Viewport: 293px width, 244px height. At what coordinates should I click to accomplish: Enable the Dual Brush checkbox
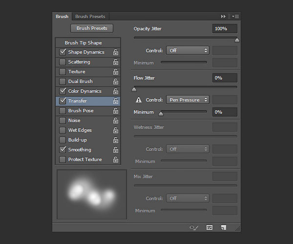coord(63,81)
